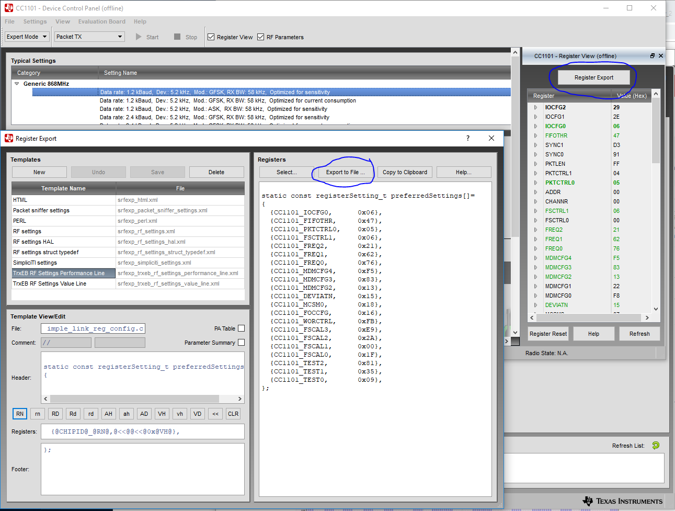Expand the DEVIATN register row

tap(535, 305)
